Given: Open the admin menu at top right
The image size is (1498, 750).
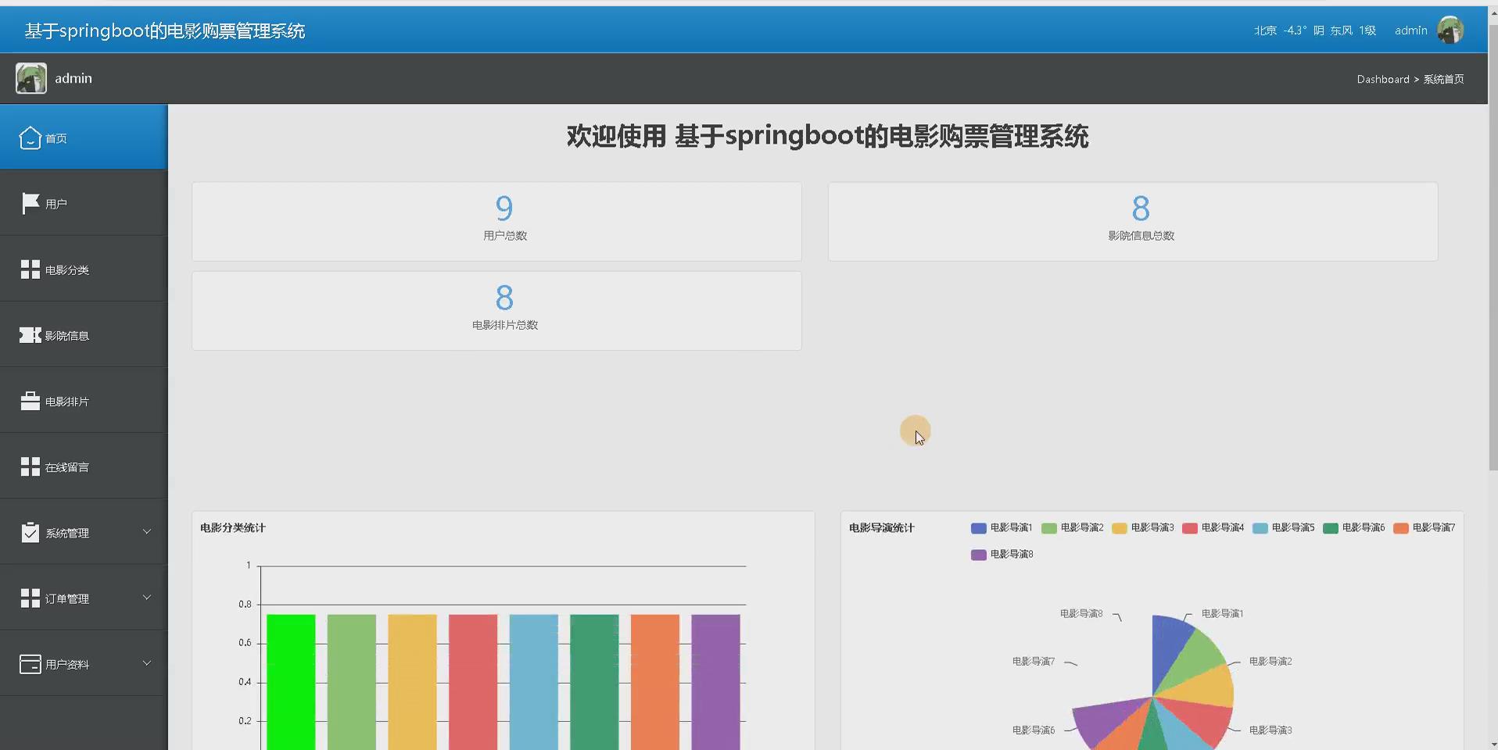Looking at the screenshot, I should pos(1410,30).
